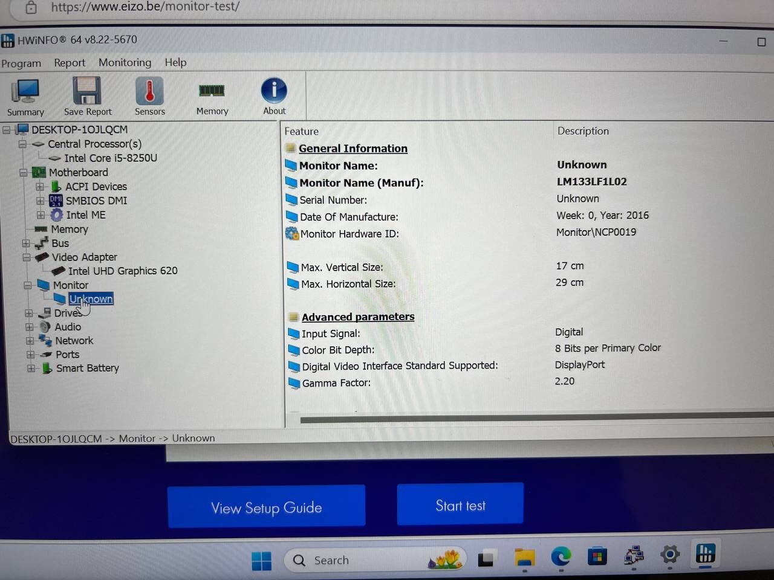Expand the Intel ME node

click(x=41, y=215)
